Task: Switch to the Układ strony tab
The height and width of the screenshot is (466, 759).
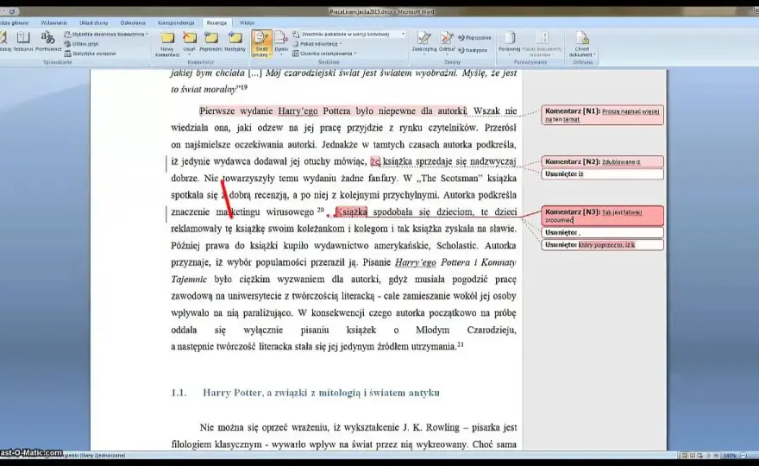Action: [94, 22]
